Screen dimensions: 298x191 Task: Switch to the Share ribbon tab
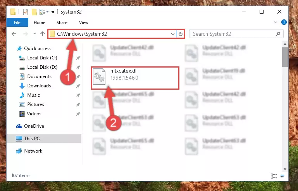point(62,23)
